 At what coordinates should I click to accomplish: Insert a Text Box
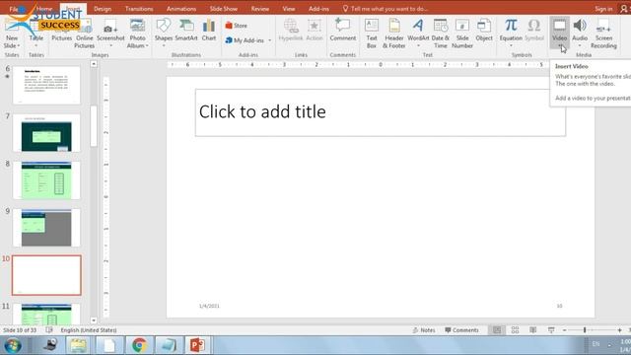pos(372,34)
